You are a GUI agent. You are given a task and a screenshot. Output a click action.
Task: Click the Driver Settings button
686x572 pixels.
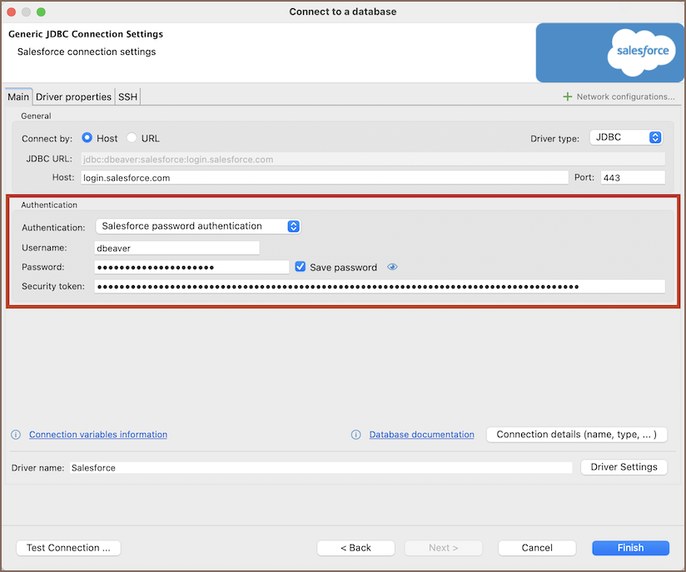(x=624, y=467)
